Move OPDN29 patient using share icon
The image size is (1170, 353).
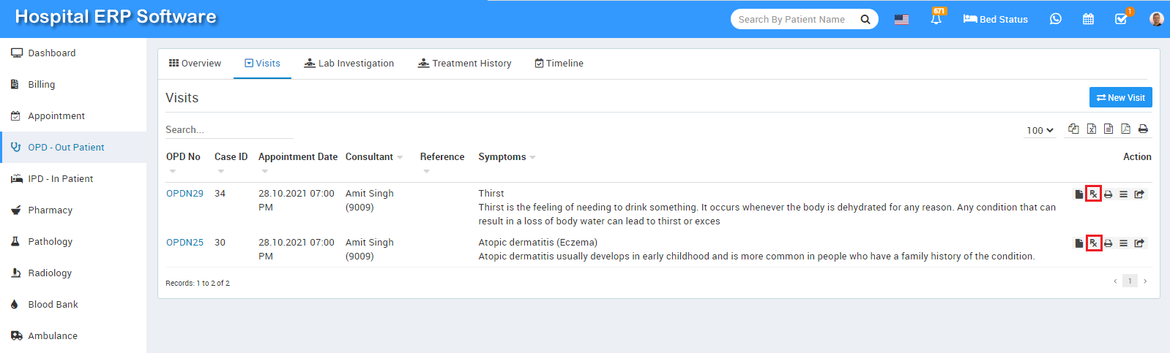pyautogui.click(x=1139, y=194)
